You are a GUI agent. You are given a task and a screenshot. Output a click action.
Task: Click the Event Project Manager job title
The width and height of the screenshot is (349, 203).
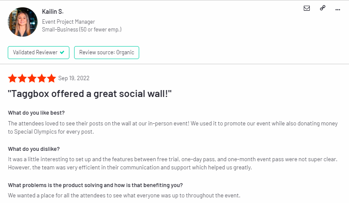(x=69, y=22)
